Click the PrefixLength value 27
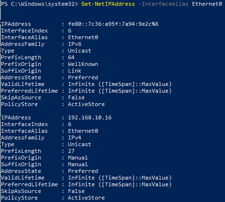225x202 pixels. pos(71,151)
